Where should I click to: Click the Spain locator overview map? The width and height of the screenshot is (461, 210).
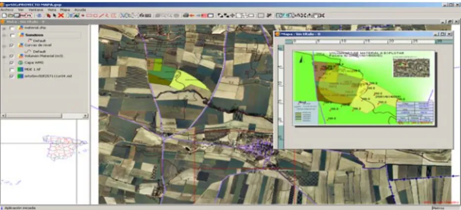(x=65, y=147)
